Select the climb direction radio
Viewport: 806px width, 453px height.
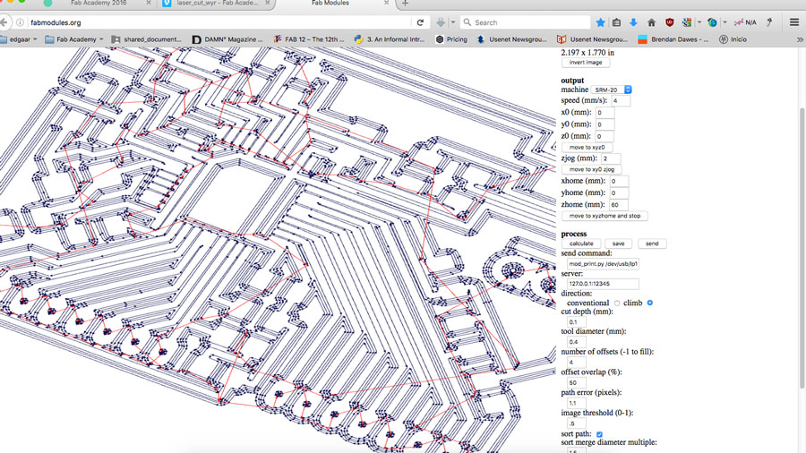[x=650, y=303]
